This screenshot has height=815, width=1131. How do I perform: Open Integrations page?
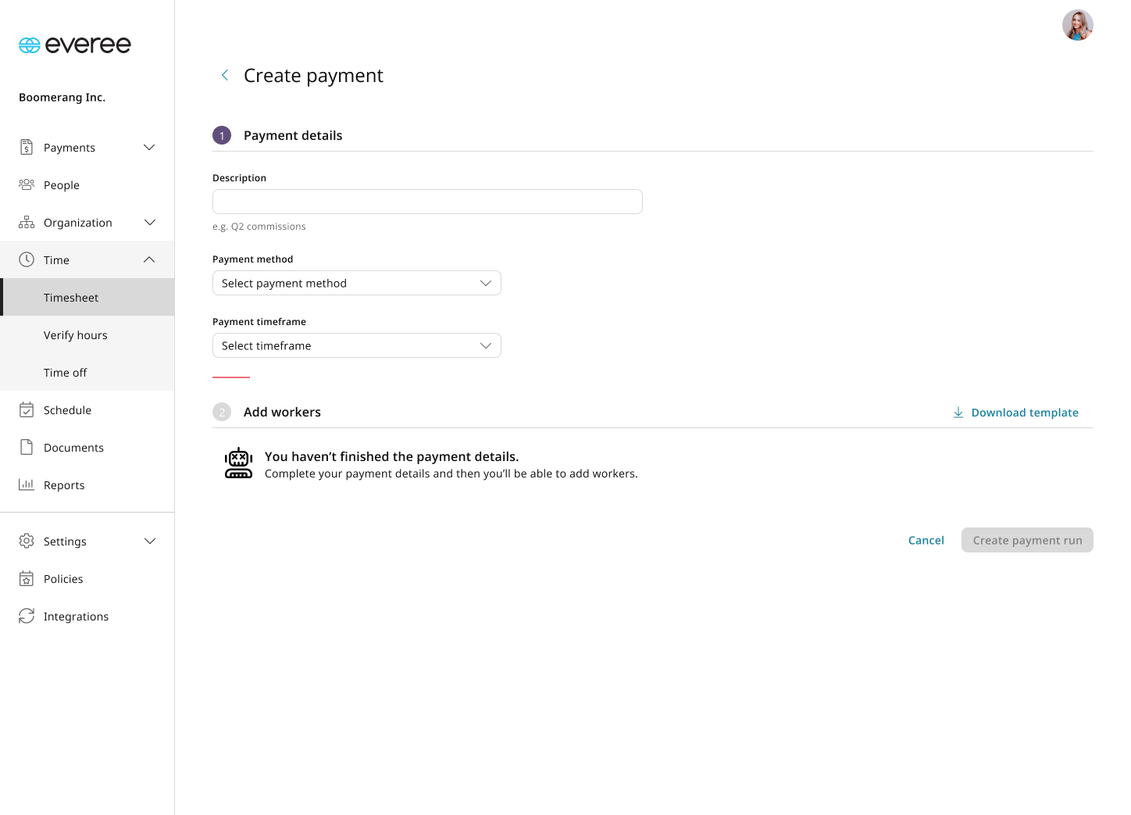pyautogui.click(x=87, y=616)
